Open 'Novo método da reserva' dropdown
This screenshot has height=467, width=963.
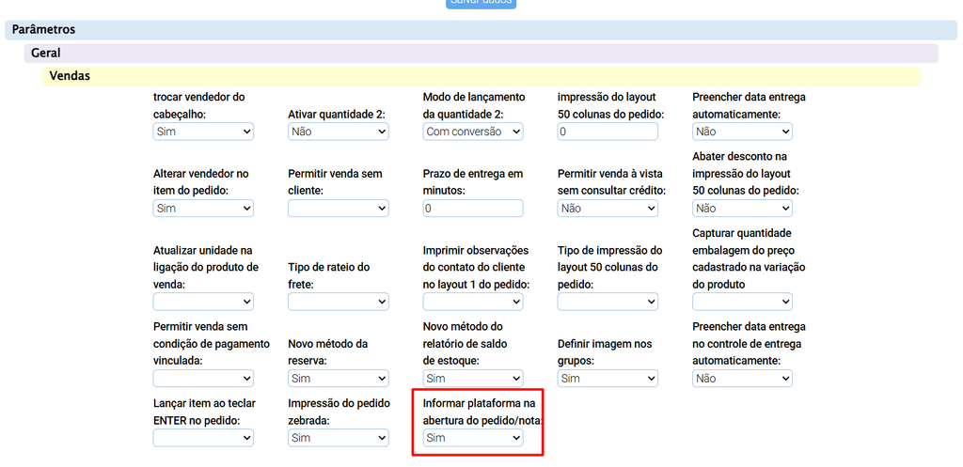339,378
